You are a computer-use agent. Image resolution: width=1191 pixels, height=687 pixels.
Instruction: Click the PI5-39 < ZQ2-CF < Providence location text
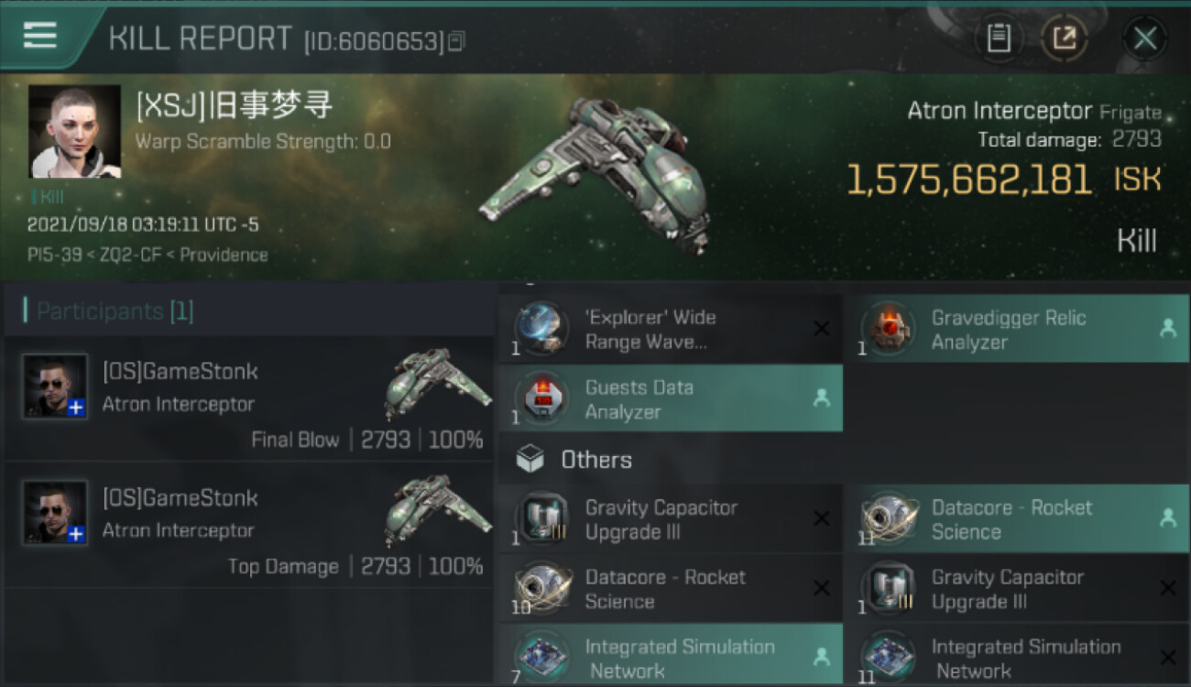tap(148, 255)
